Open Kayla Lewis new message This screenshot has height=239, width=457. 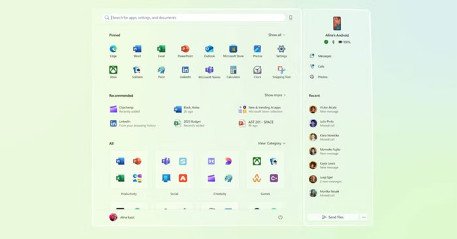[x=324, y=165]
